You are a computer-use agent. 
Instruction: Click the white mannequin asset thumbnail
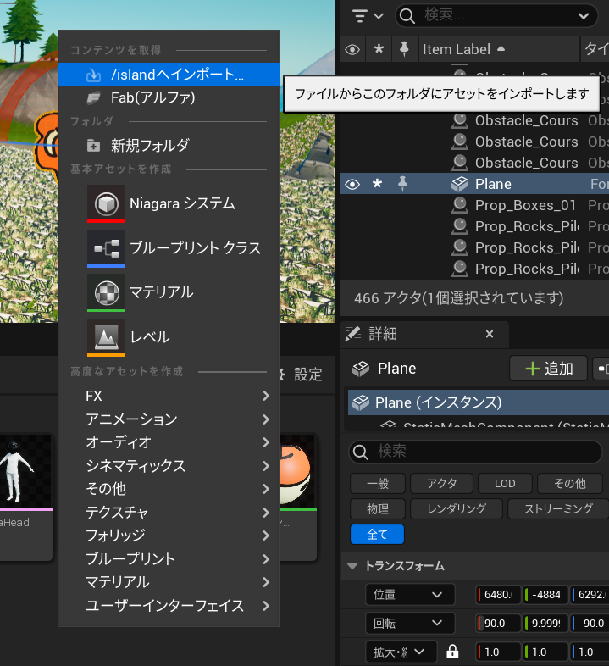point(25,471)
